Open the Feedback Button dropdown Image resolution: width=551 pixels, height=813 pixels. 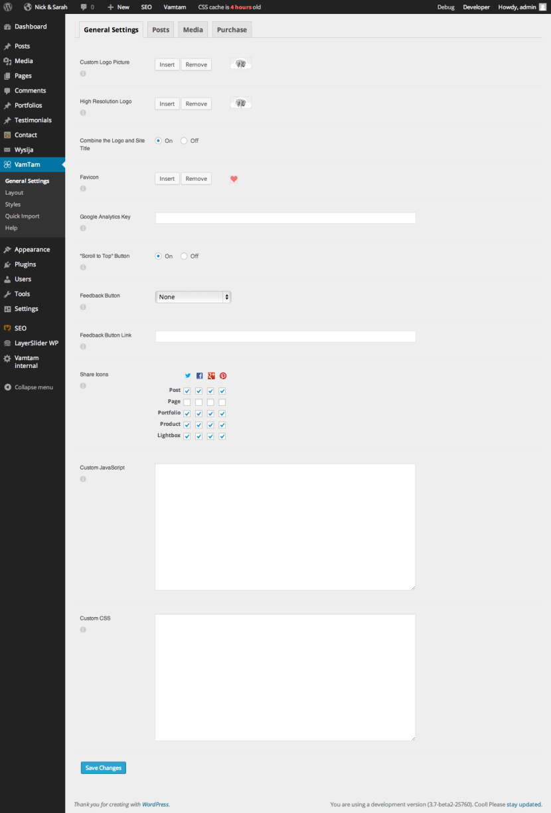point(193,297)
